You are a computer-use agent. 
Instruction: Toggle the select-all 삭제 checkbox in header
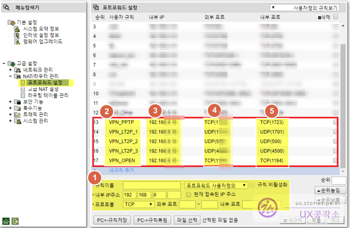coord(336,17)
